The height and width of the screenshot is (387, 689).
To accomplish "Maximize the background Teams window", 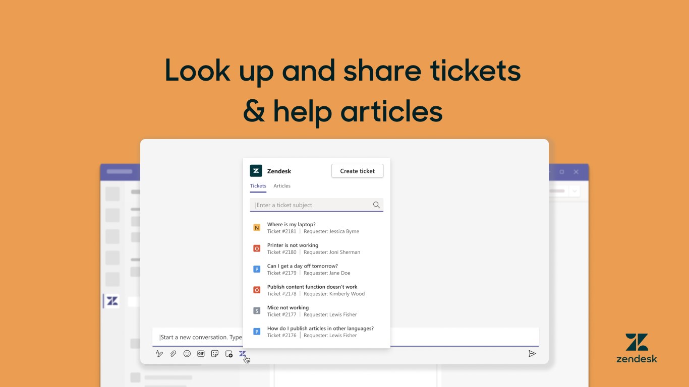I will tap(562, 172).
